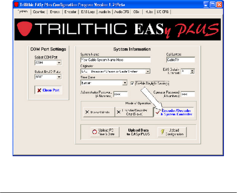Select the Audio In tab
Screen dimensions: 237x193
click(105, 12)
